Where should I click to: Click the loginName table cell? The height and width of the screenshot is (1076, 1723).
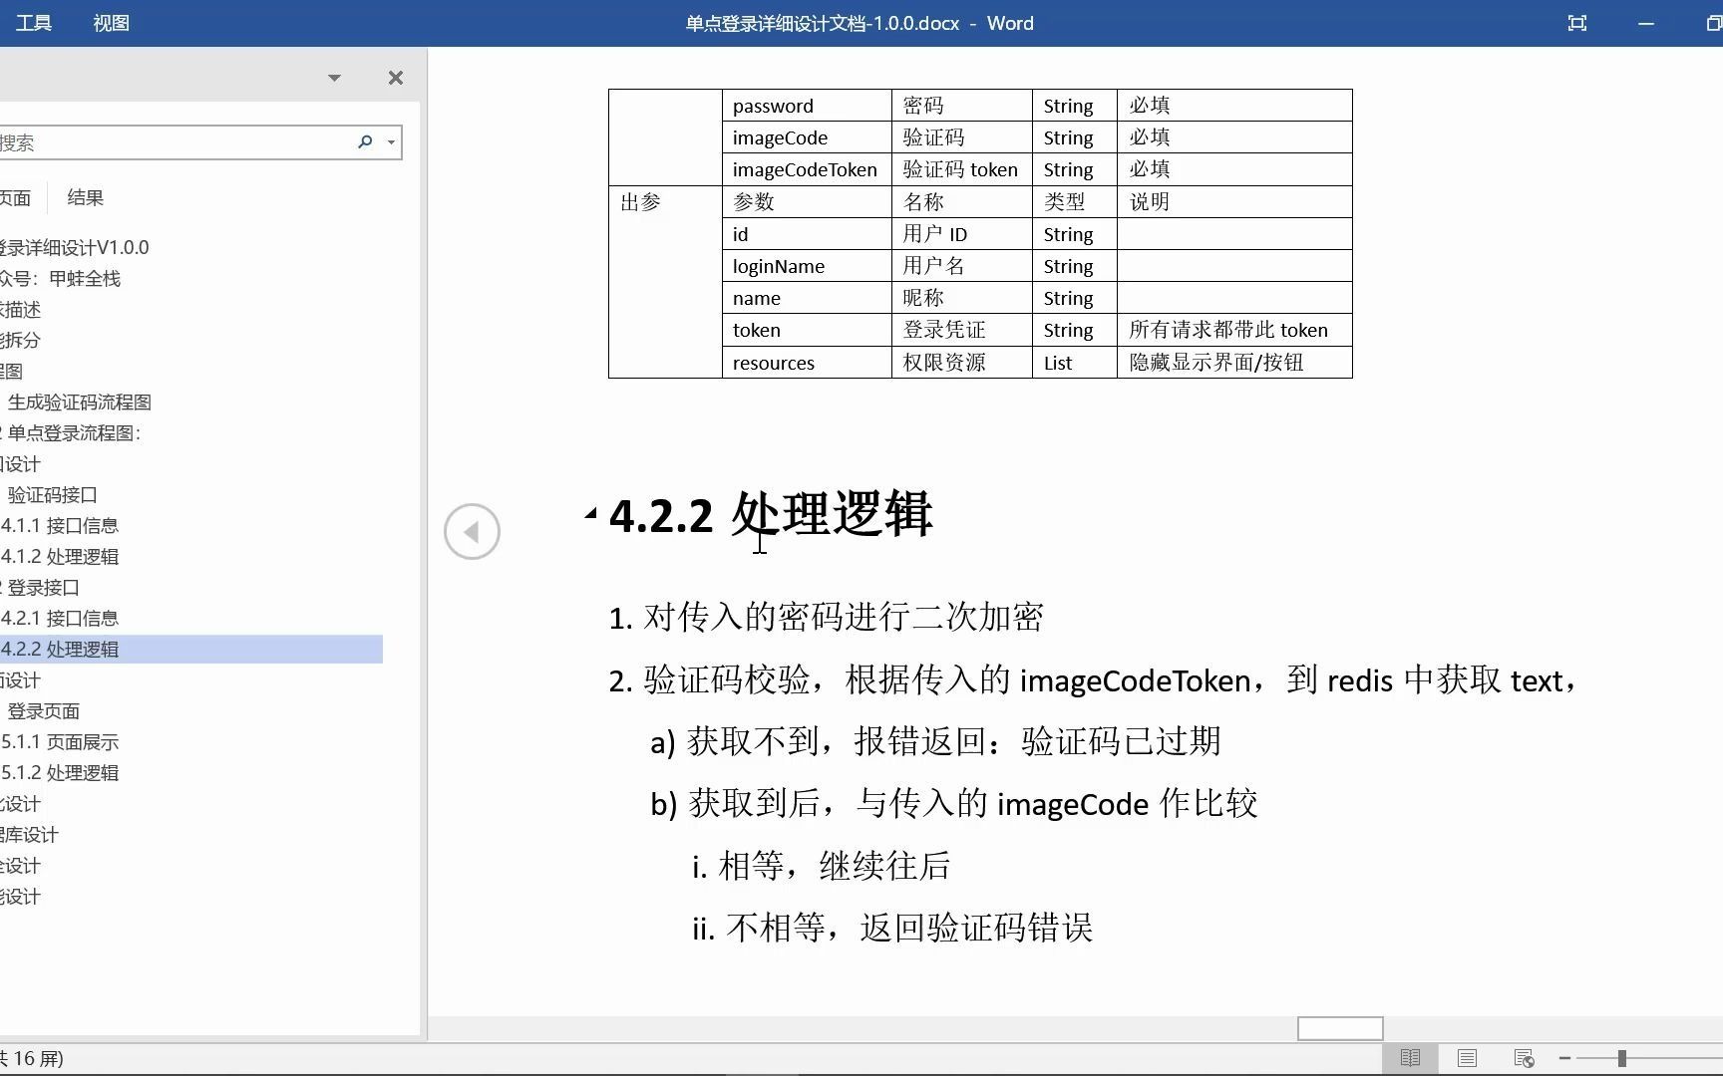pos(807,266)
